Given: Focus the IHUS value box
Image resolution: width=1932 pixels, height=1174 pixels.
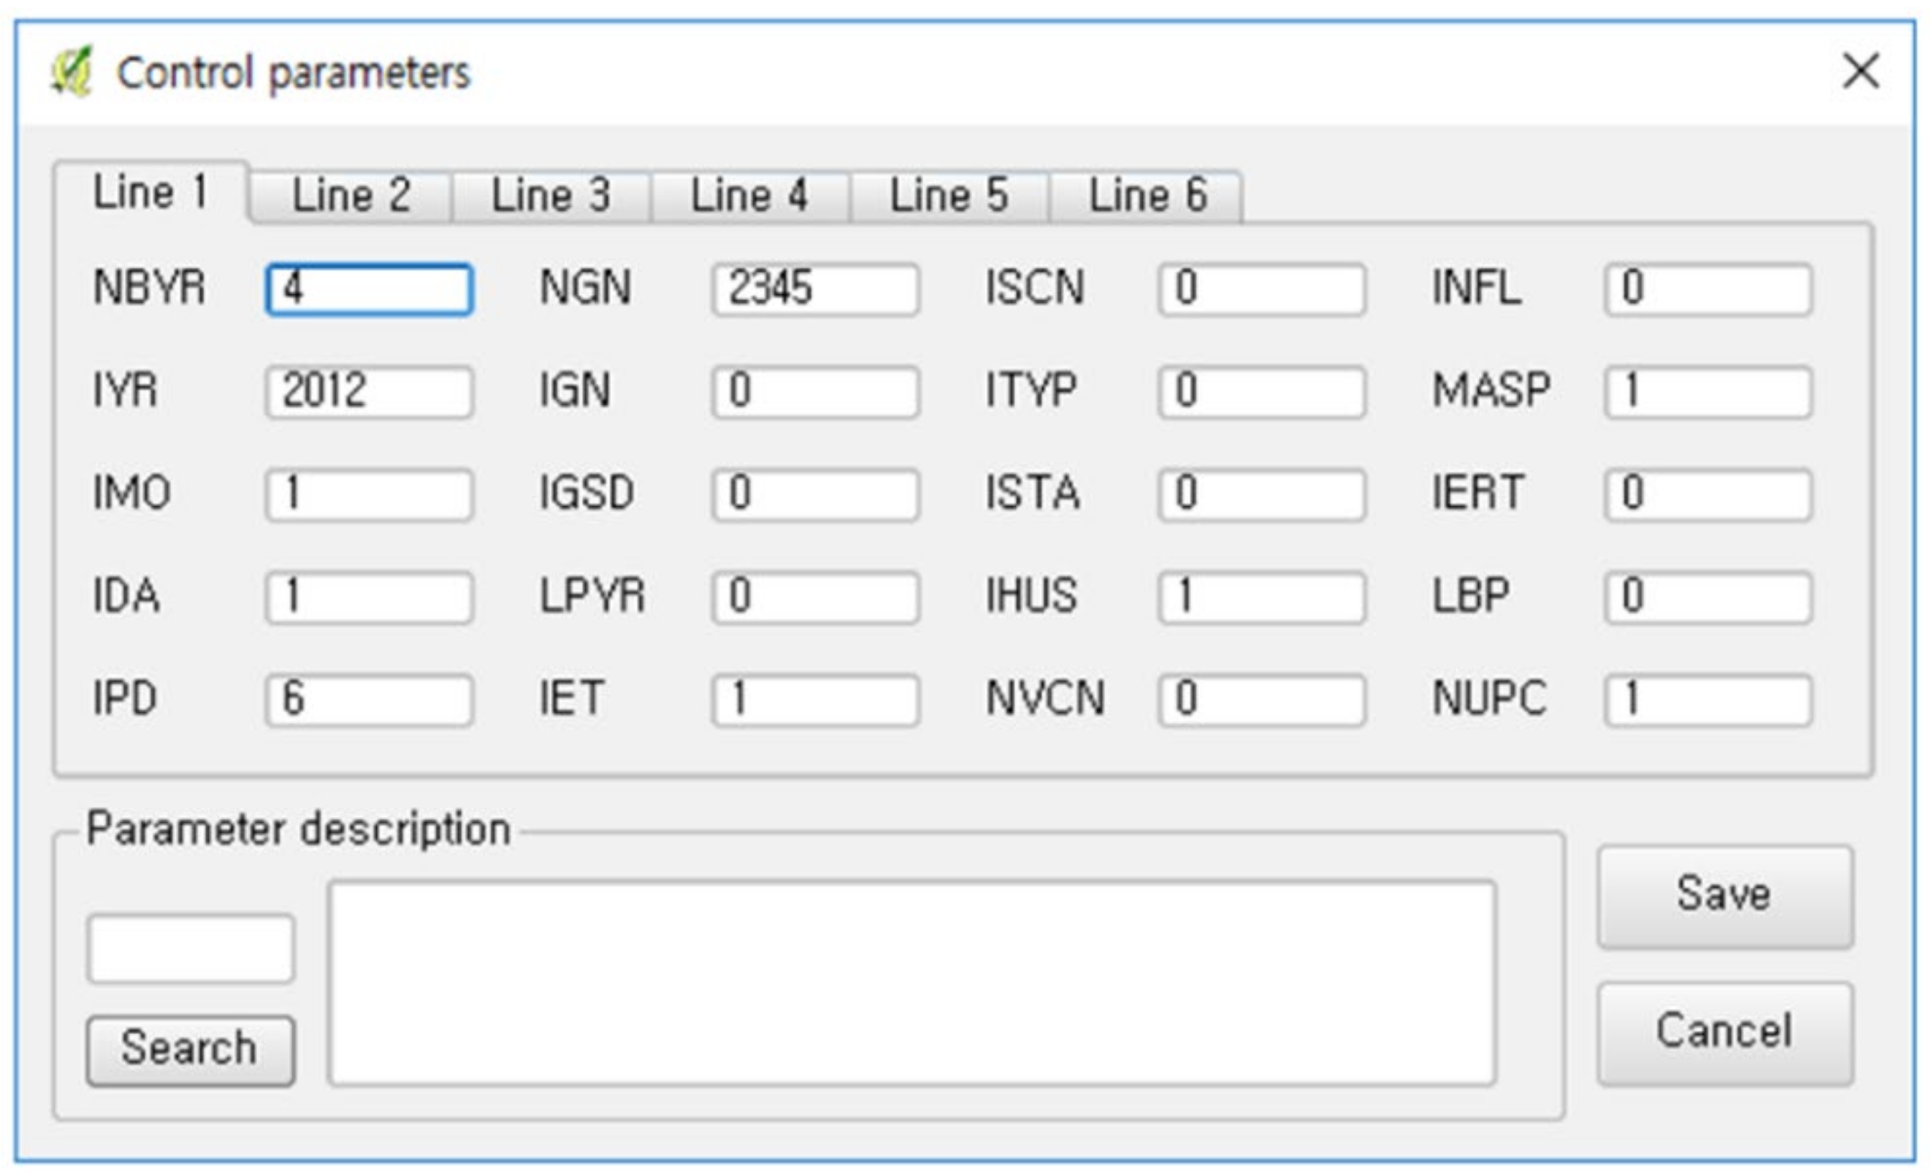Looking at the screenshot, I should [x=1261, y=597].
